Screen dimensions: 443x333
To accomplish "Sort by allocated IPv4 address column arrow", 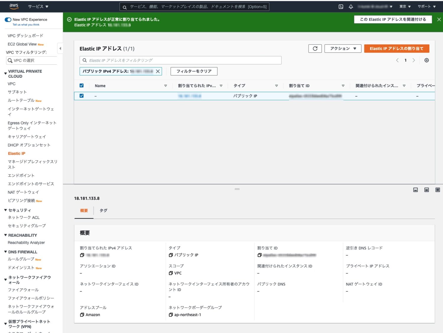I will [x=221, y=86].
